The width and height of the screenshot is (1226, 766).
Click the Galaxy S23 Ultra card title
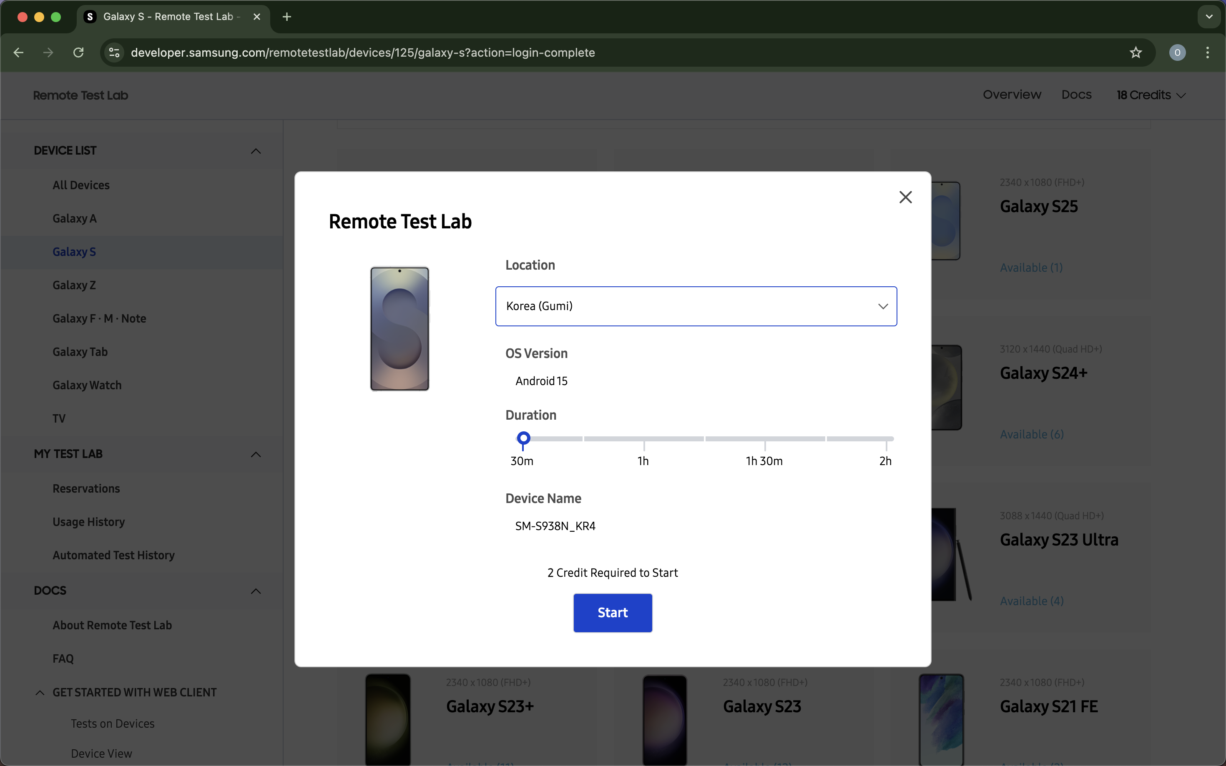point(1059,540)
